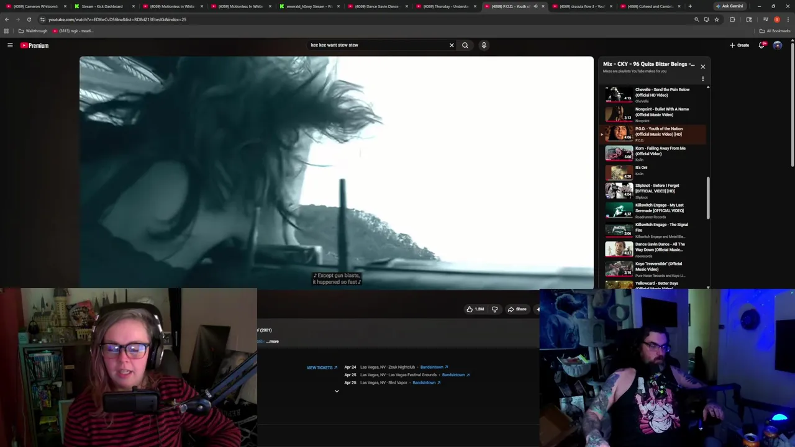This screenshot has width=795, height=447.
Task: Expand the video description with ...more
Action: [x=273, y=341]
